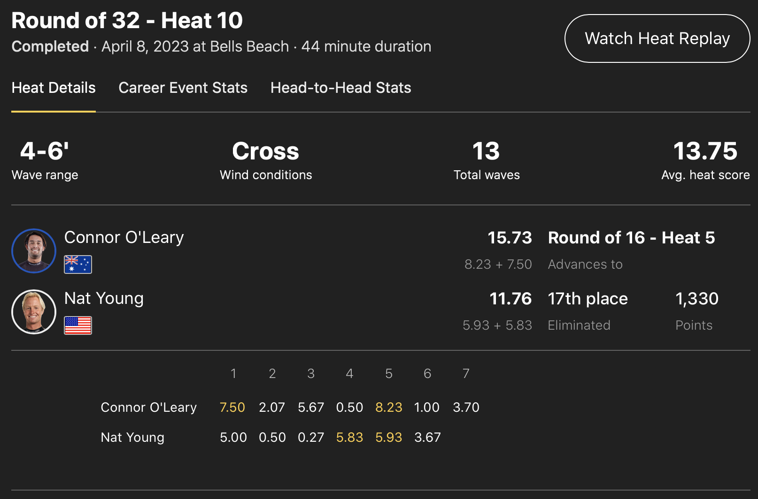Open the Round of 16 - Heat 5 link
The image size is (758, 499).
coord(631,238)
